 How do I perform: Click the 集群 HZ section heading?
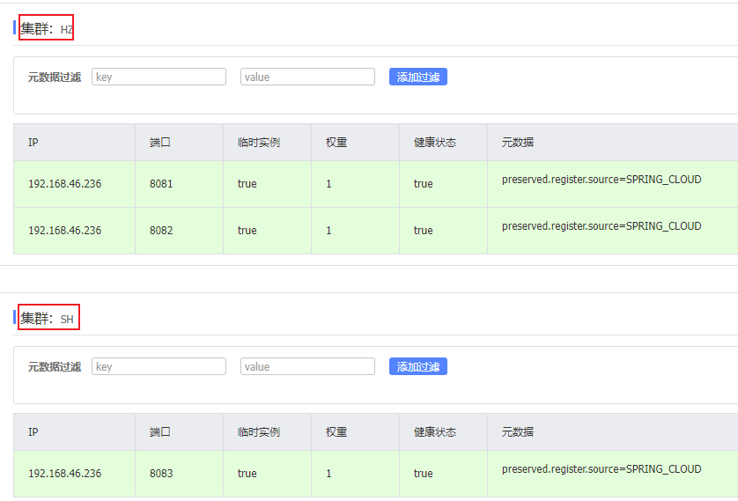(x=47, y=29)
